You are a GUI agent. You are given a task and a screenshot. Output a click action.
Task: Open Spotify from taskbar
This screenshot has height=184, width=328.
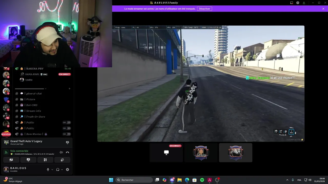click(202, 180)
